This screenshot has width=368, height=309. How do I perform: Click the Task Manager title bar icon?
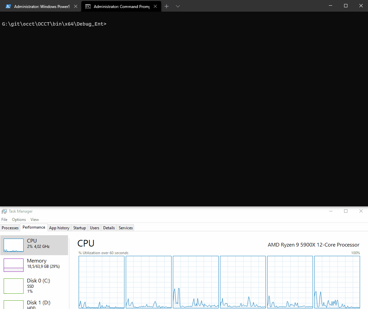[x=4, y=211]
